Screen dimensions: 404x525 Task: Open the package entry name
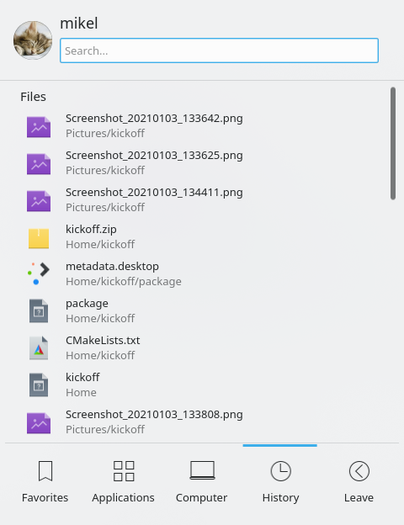tap(87, 304)
